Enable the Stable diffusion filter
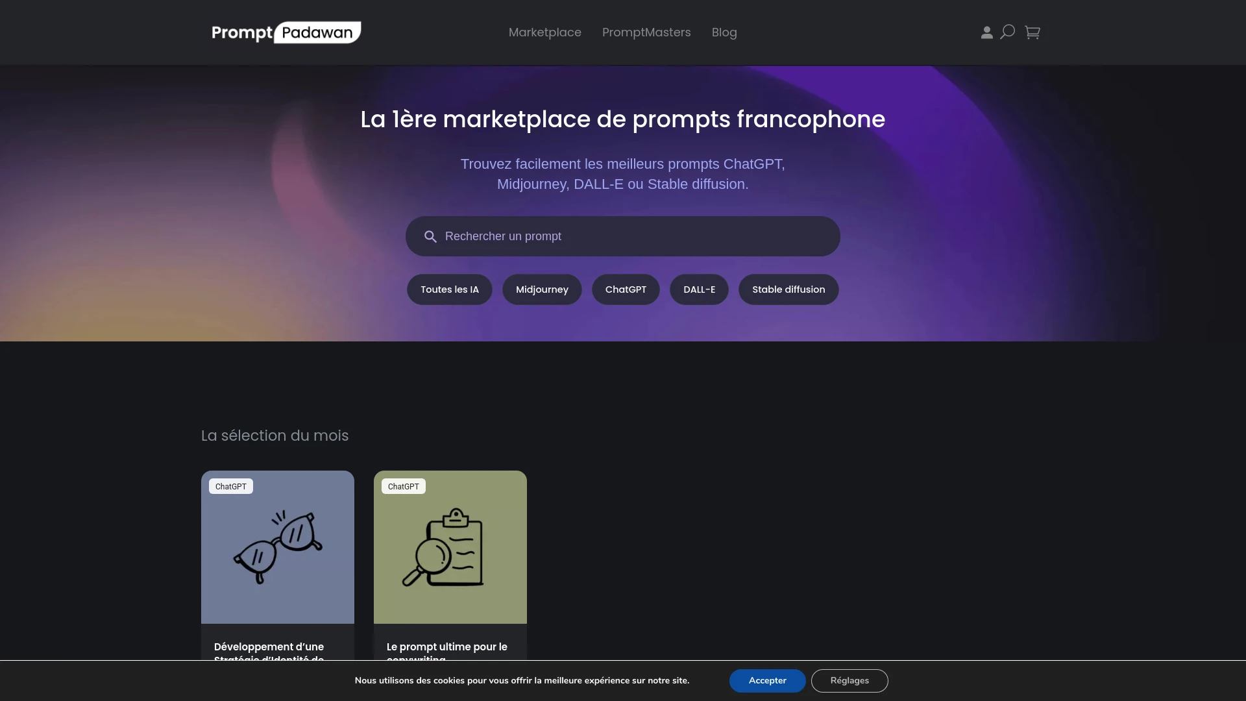This screenshot has width=1246, height=701. coord(788,289)
